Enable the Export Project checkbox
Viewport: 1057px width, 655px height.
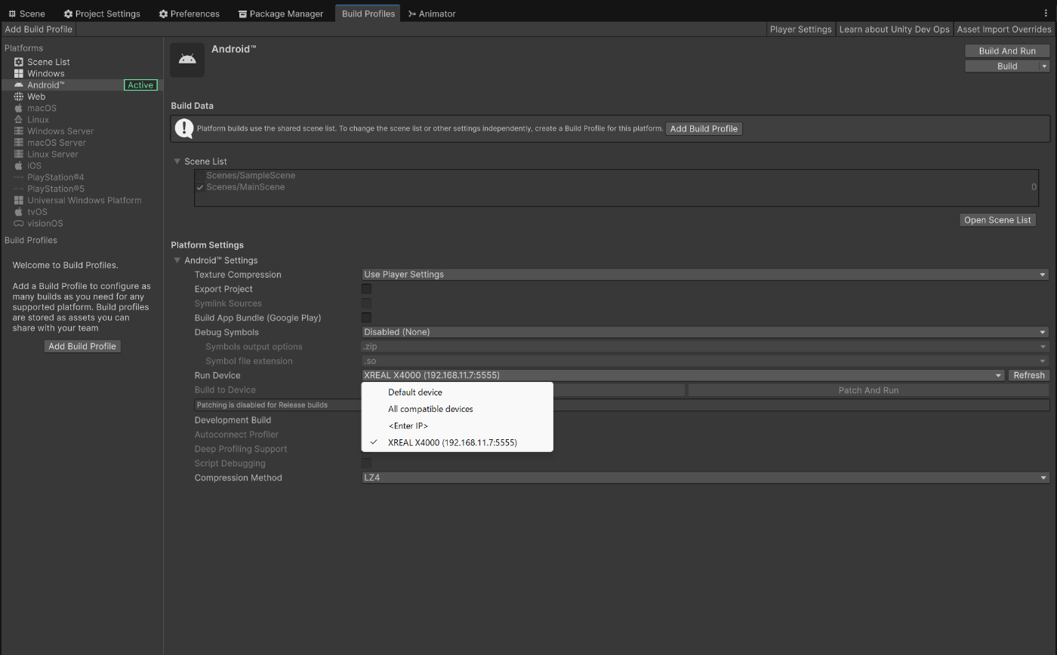366,289
